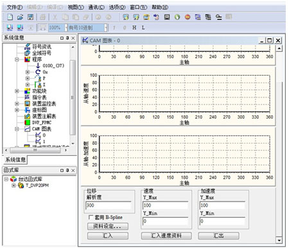This screenshot has width=289, height=248.
Task: Click the 解析度 input field with 300
Action: pos(109,205)
